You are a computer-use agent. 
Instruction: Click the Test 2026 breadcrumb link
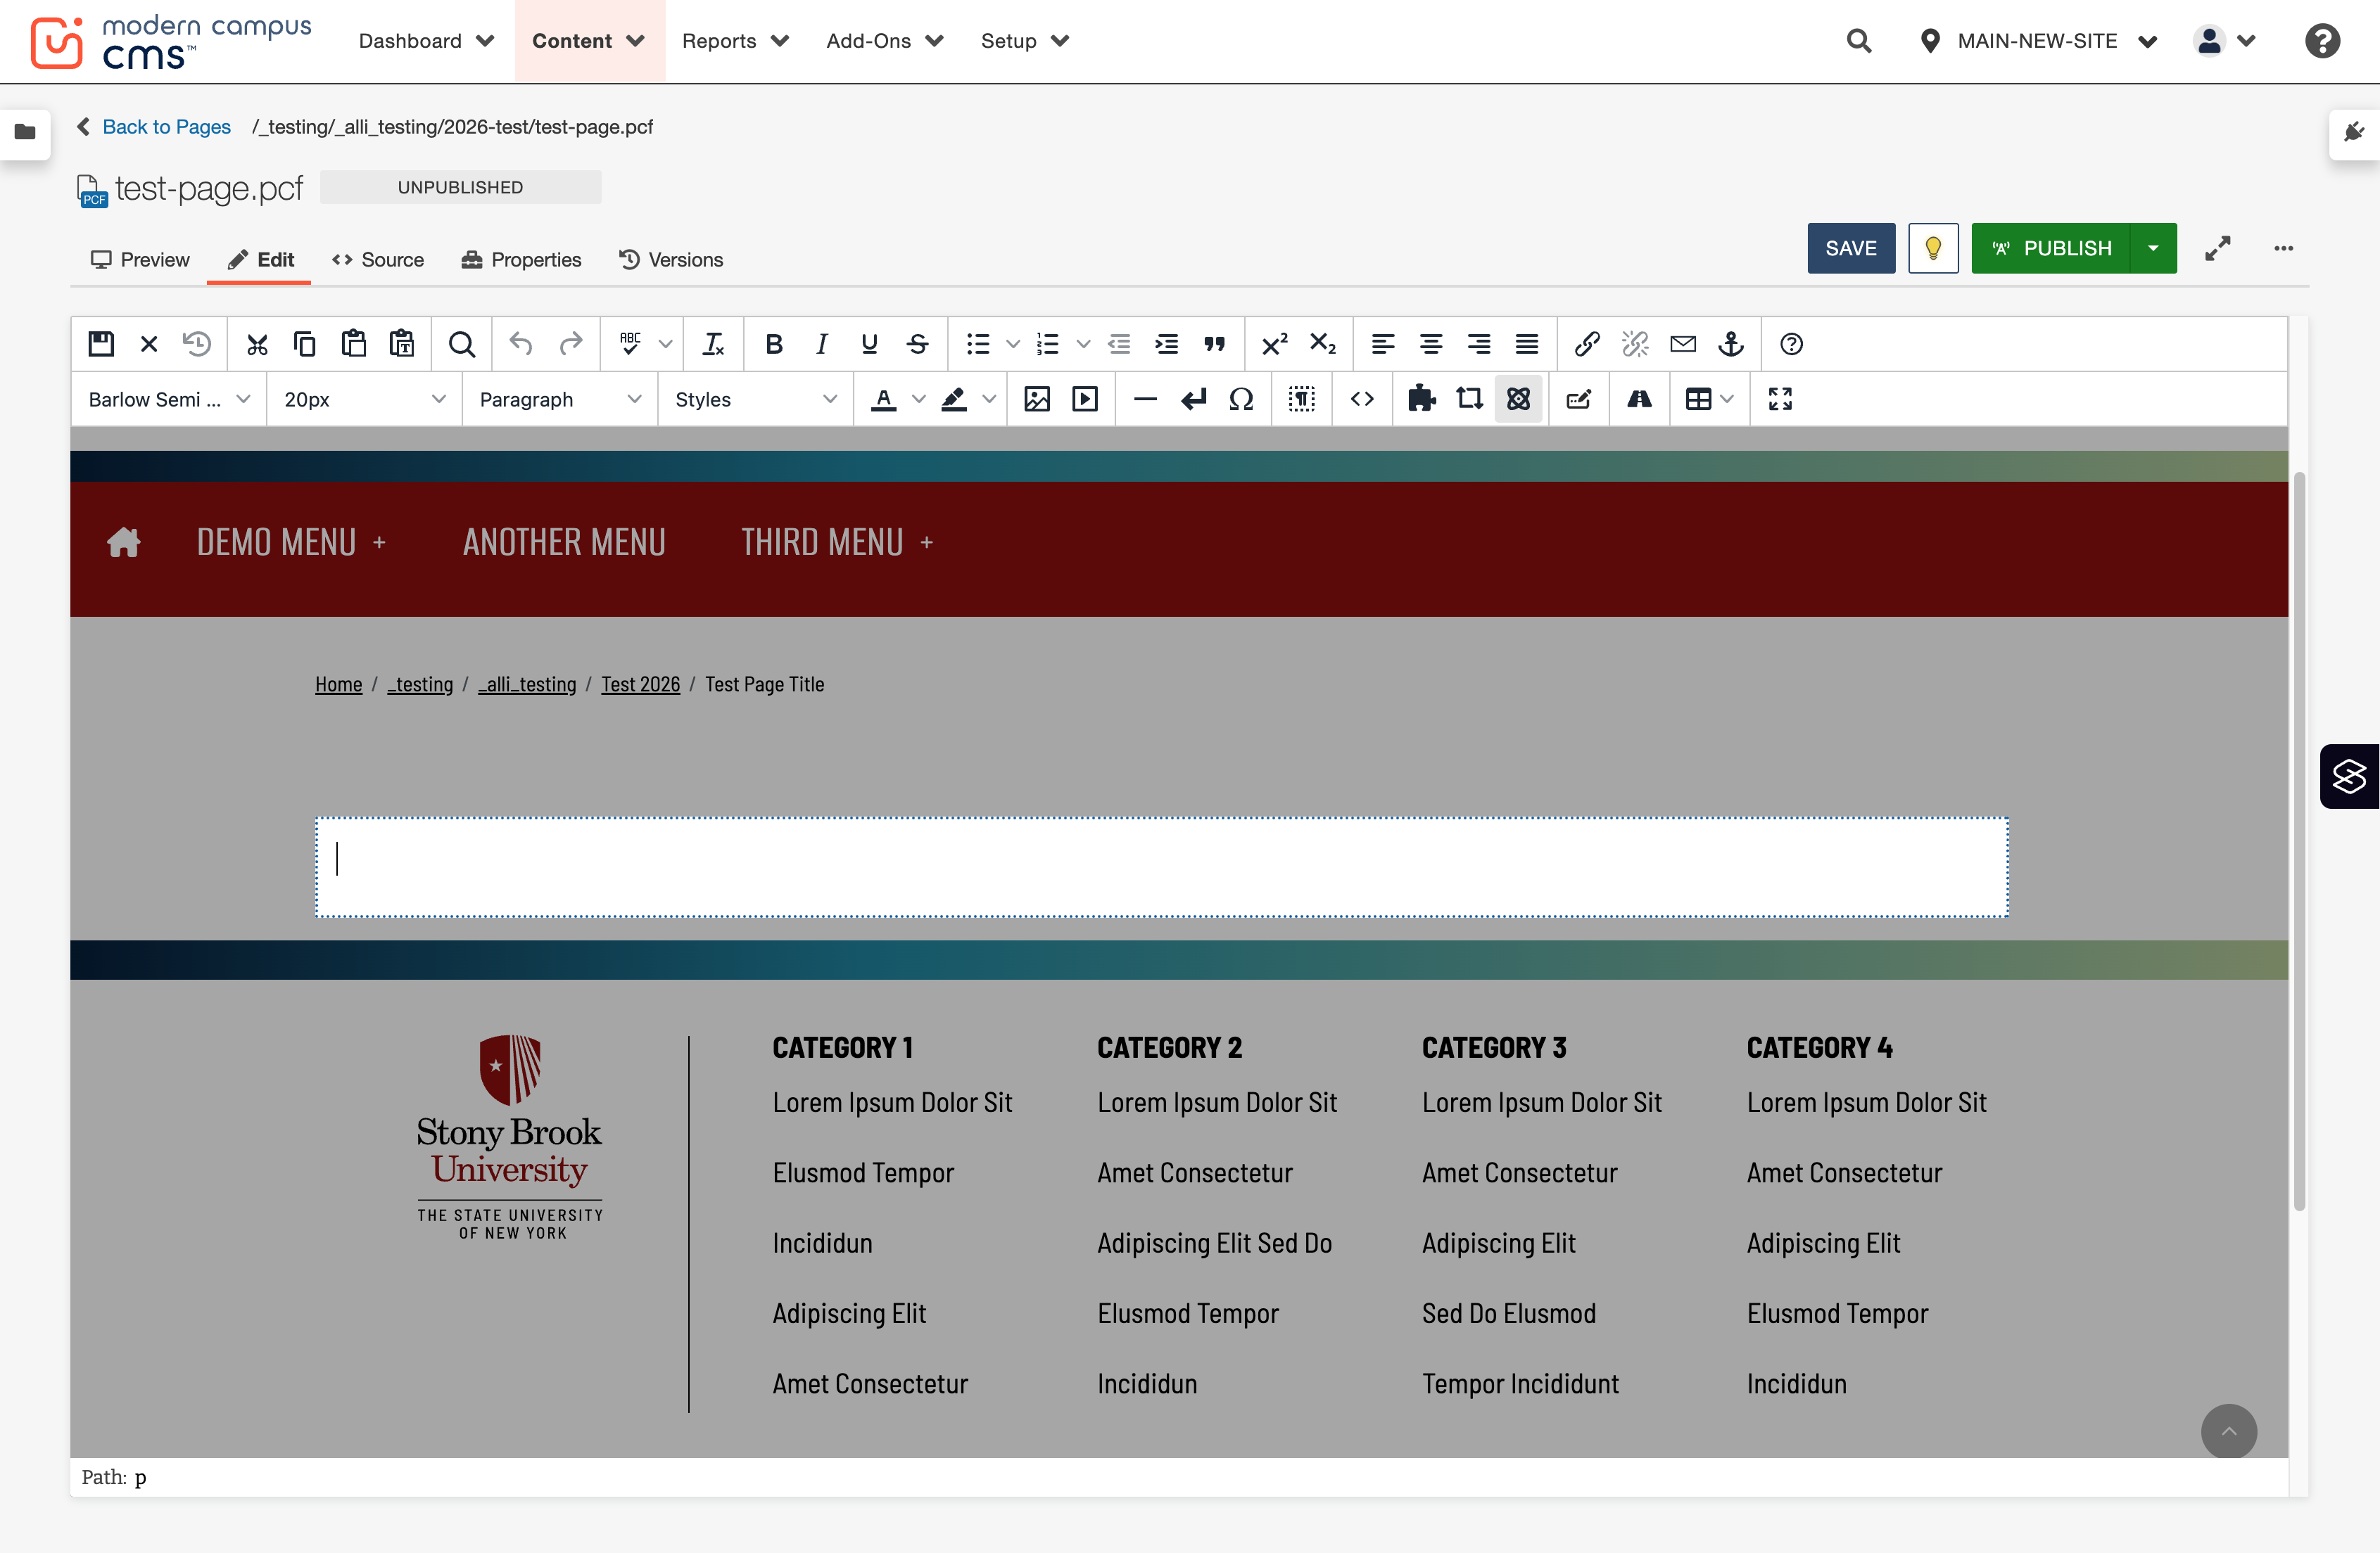(640, 684)
